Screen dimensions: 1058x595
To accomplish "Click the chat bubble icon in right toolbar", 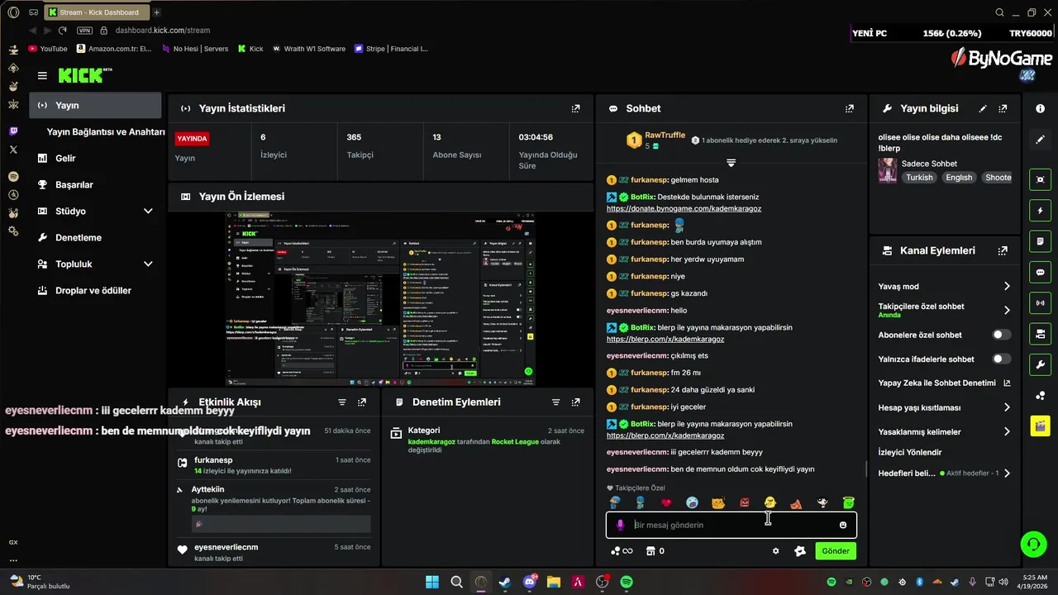I will click(x=1040, y=272).
